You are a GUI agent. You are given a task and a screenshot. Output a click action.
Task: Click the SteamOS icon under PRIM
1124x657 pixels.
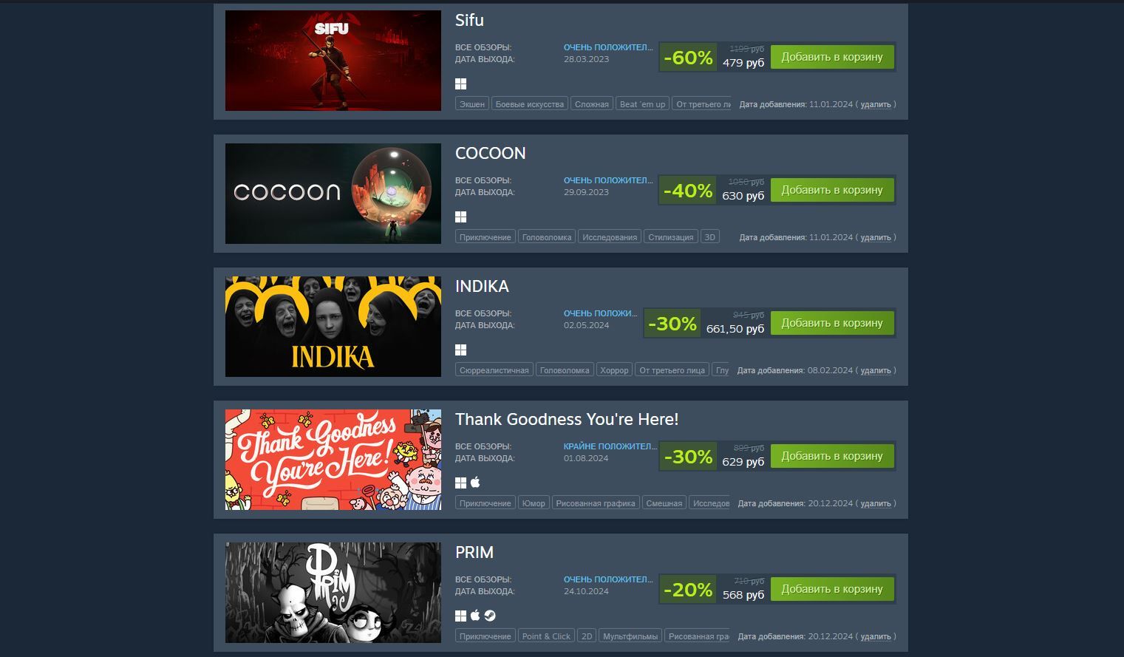(x=490, y=616)
